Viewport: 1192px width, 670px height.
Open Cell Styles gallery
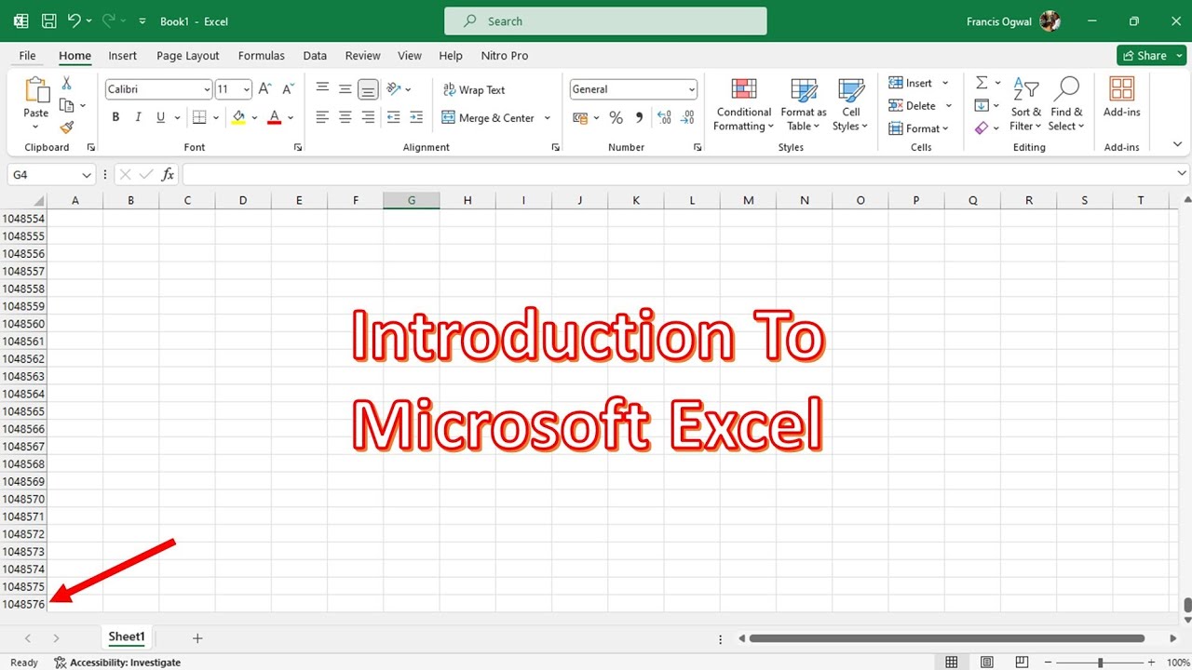click(x=850, y=104)
